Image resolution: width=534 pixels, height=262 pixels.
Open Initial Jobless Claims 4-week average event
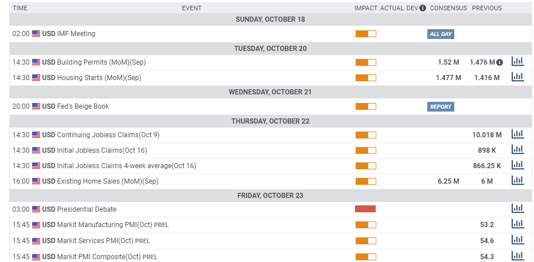[127, 166]
